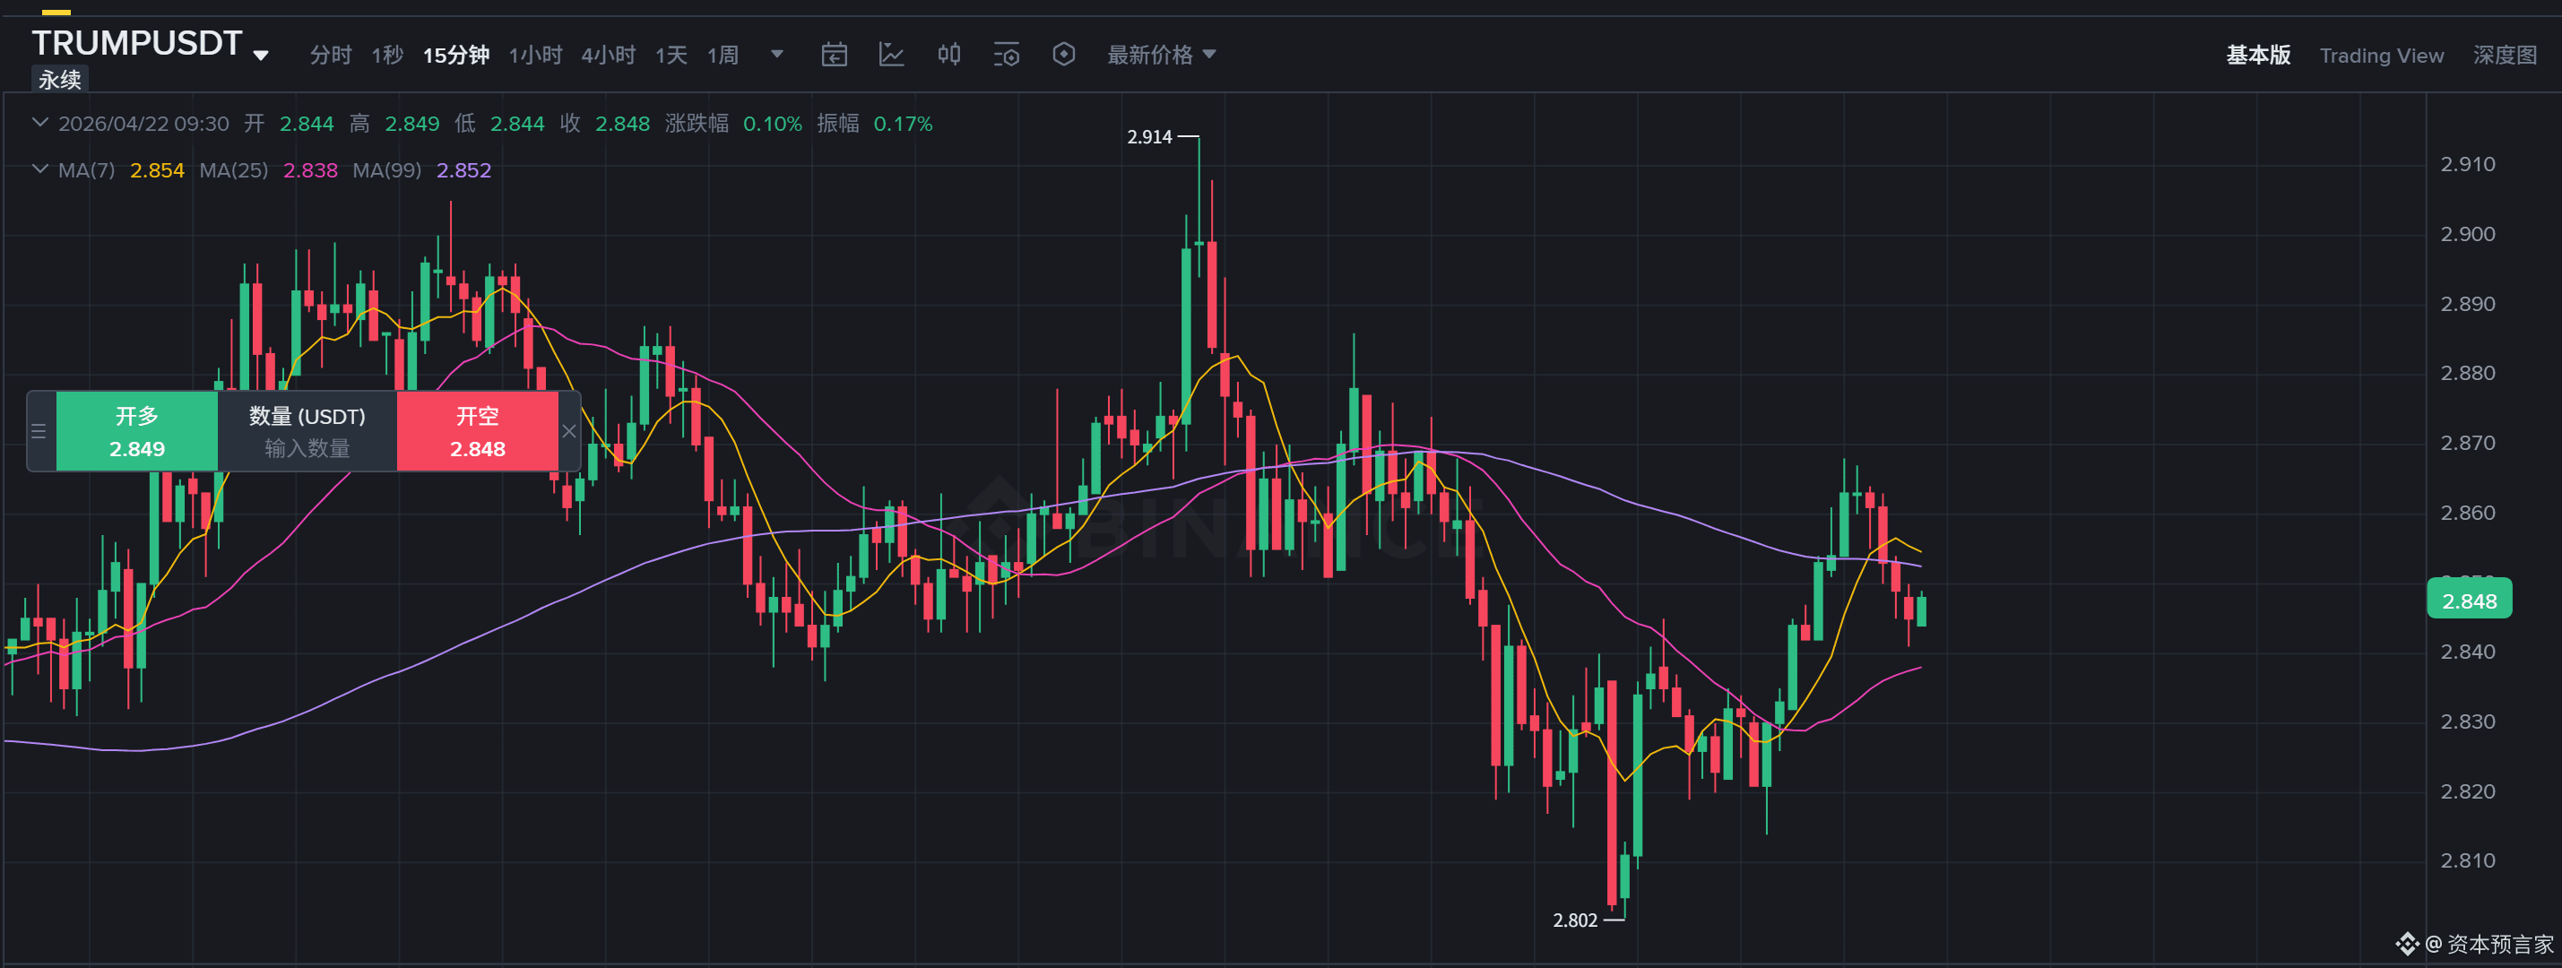
Task: Expand the TRUMPUSDT pair selector arrow
Action: [261, 56]
